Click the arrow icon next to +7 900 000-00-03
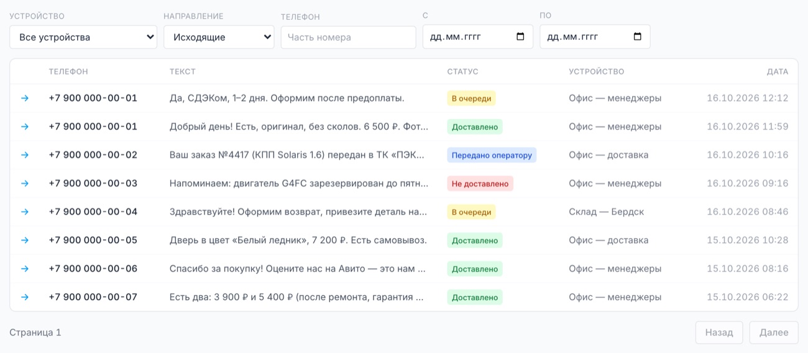Screen dimensions: 808x353 [25, 184]
